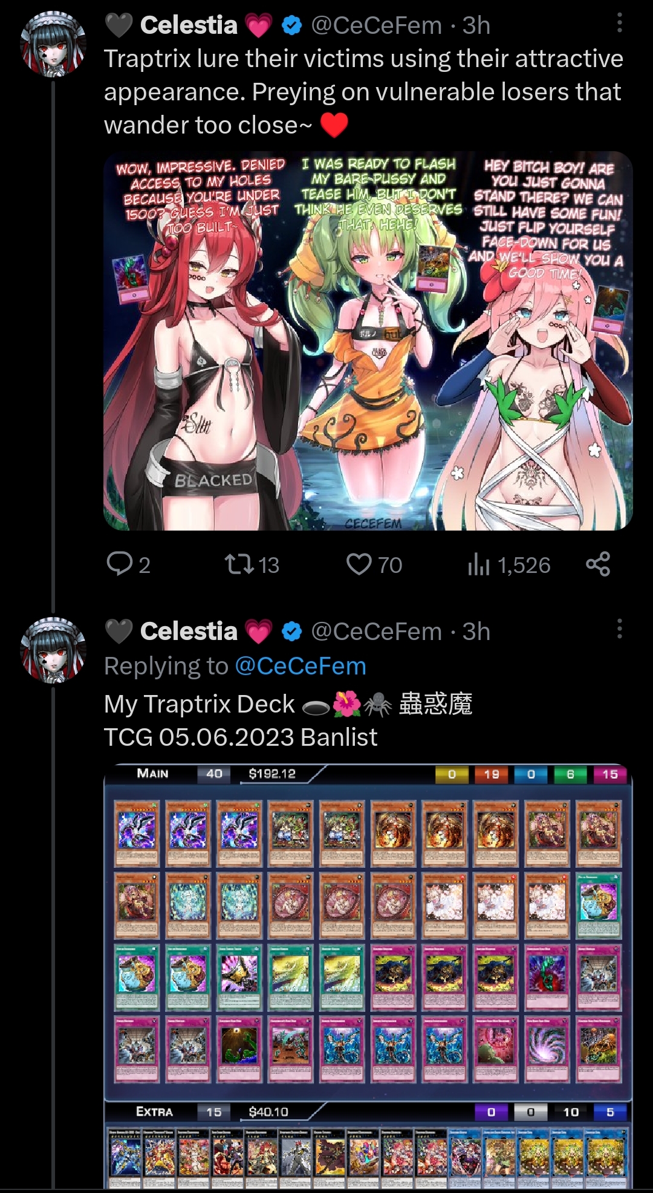Open Celestia display name on reply tweet

click(189, 632)
